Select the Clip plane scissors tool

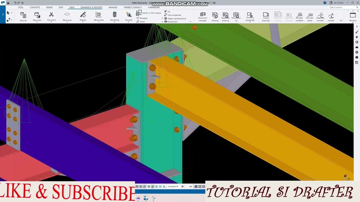pyautogui.click(x=51, y=17)
